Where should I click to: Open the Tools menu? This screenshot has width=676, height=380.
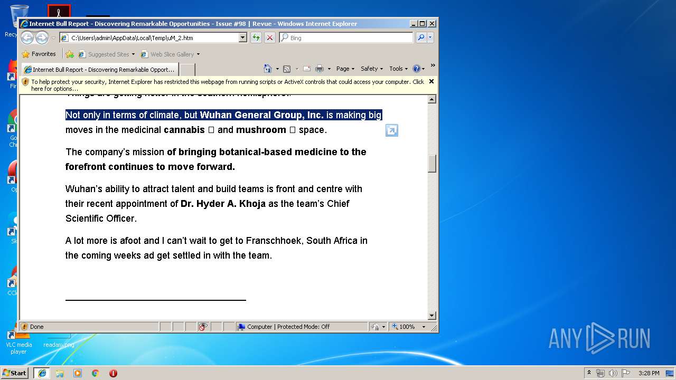398,69
